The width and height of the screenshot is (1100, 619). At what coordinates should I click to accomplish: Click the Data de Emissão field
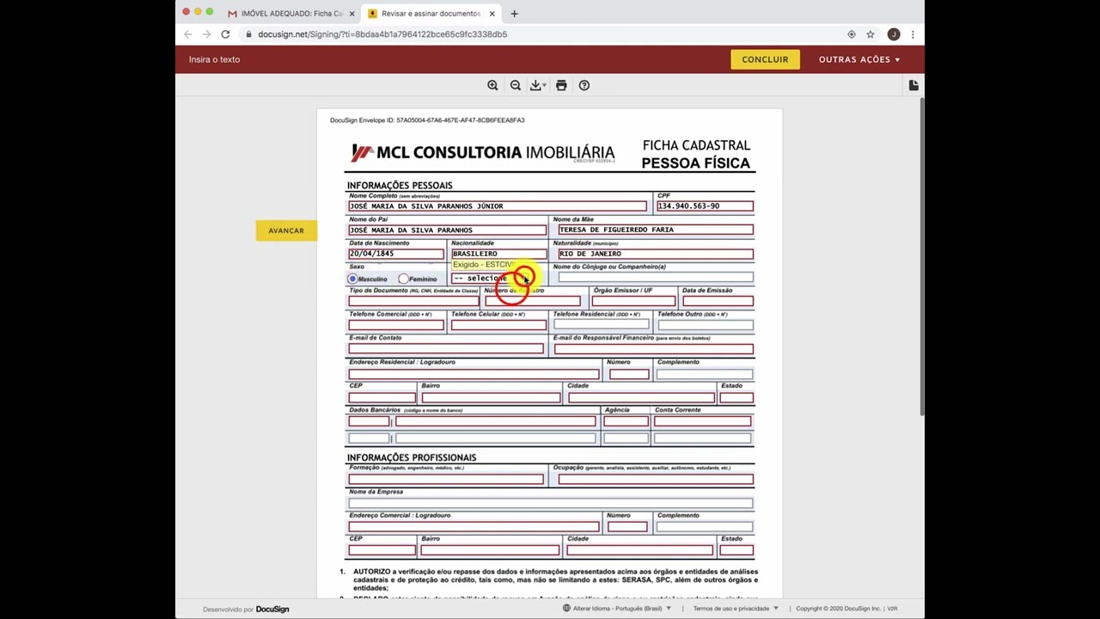pos(718,301)
